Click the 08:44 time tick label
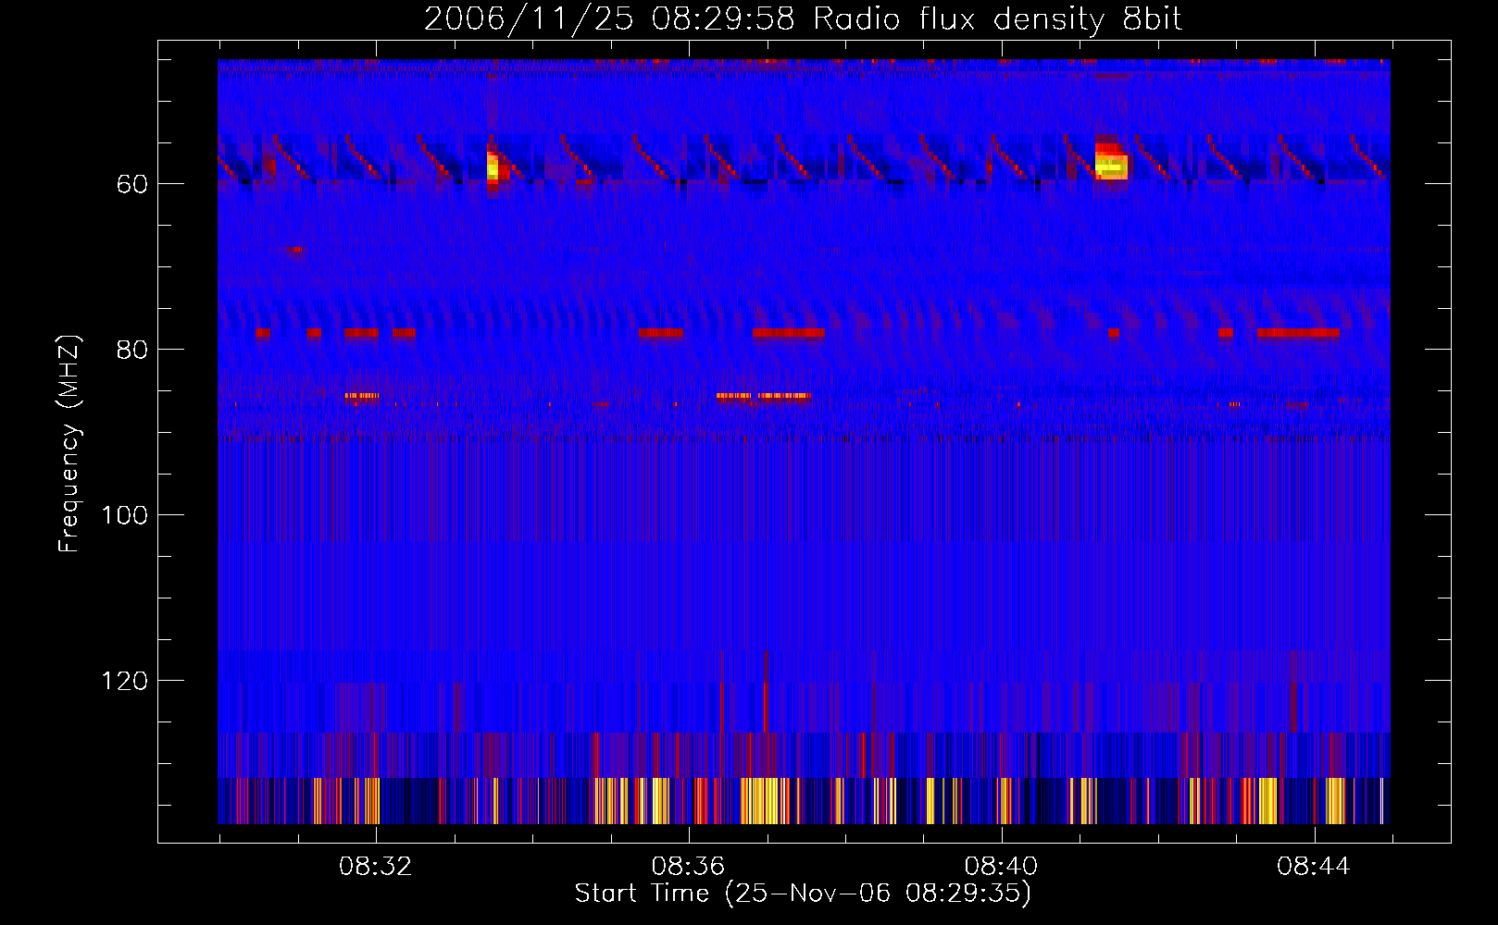 tap(1313, 867)
